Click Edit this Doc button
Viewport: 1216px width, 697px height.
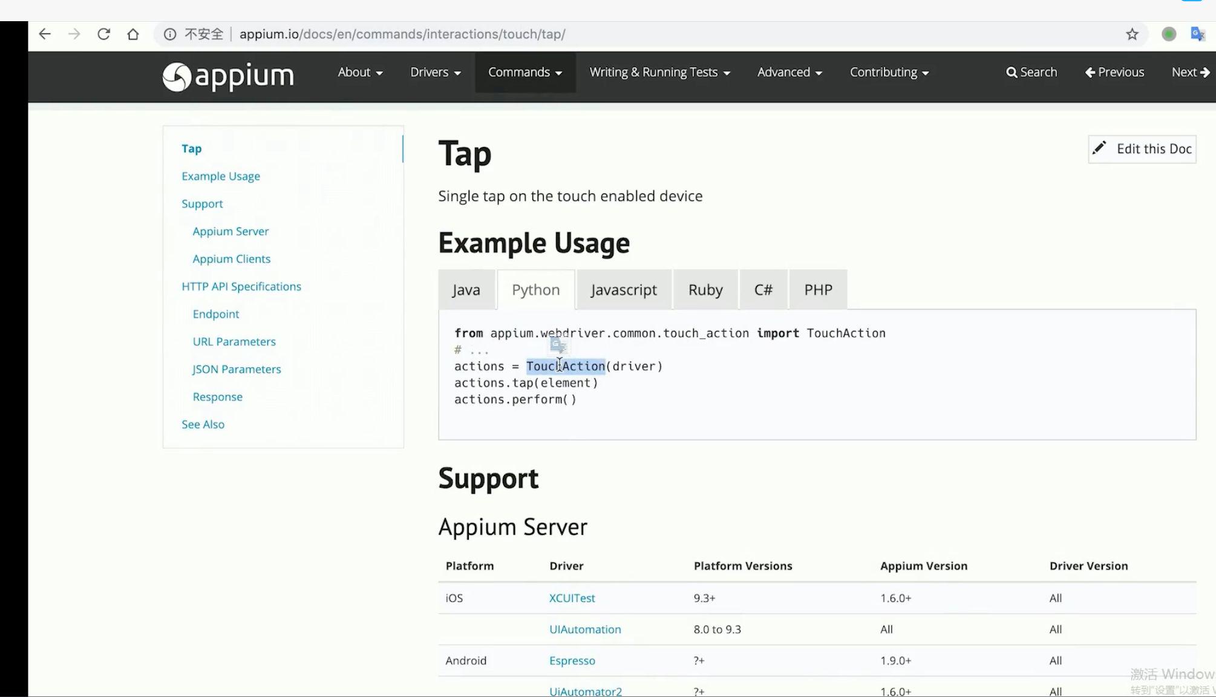click(x=1142, y=149)
